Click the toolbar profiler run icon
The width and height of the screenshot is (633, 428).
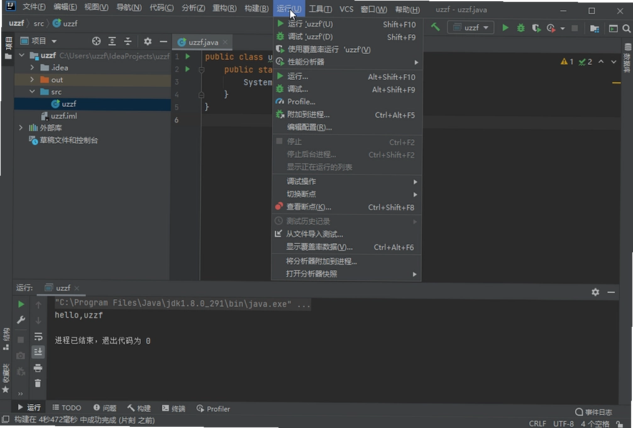point(551,28)
